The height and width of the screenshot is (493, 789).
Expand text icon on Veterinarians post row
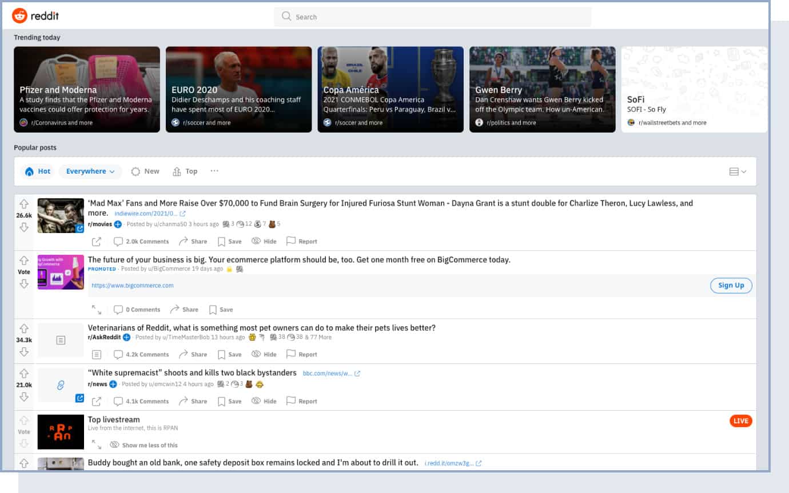tap(97, 354)
